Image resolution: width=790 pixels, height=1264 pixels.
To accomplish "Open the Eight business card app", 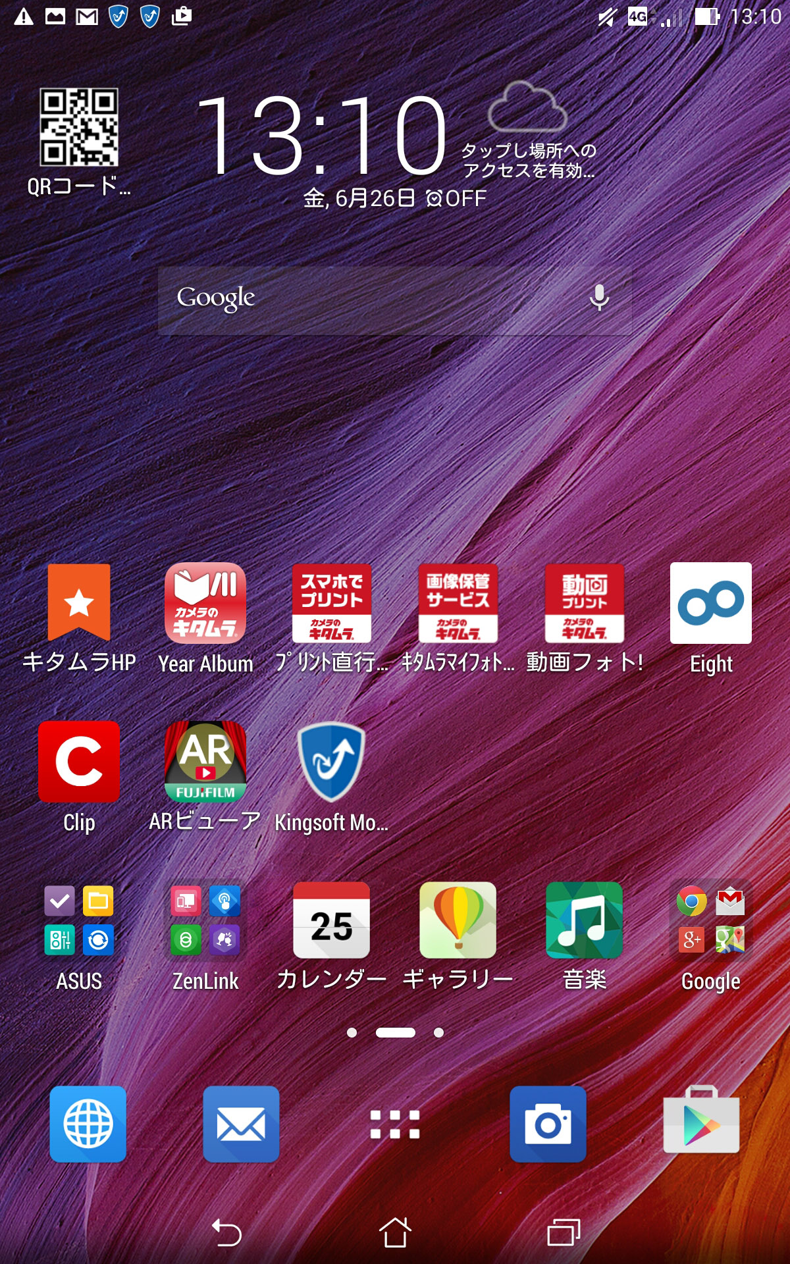I will click(710, 603).
